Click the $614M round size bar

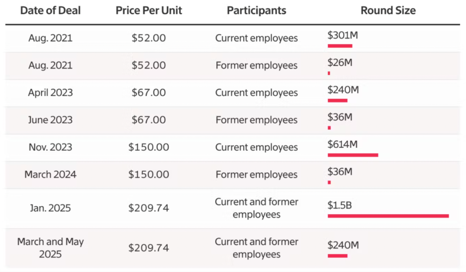click(x=353, y=154)
